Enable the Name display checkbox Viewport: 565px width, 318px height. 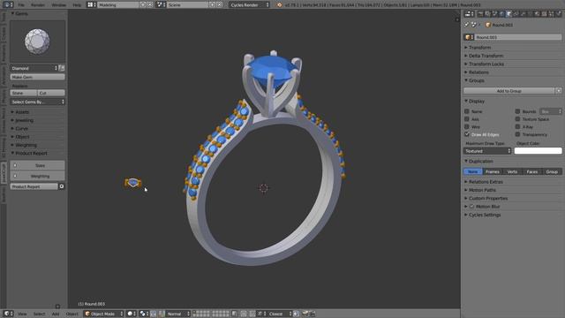coord(467,111)
